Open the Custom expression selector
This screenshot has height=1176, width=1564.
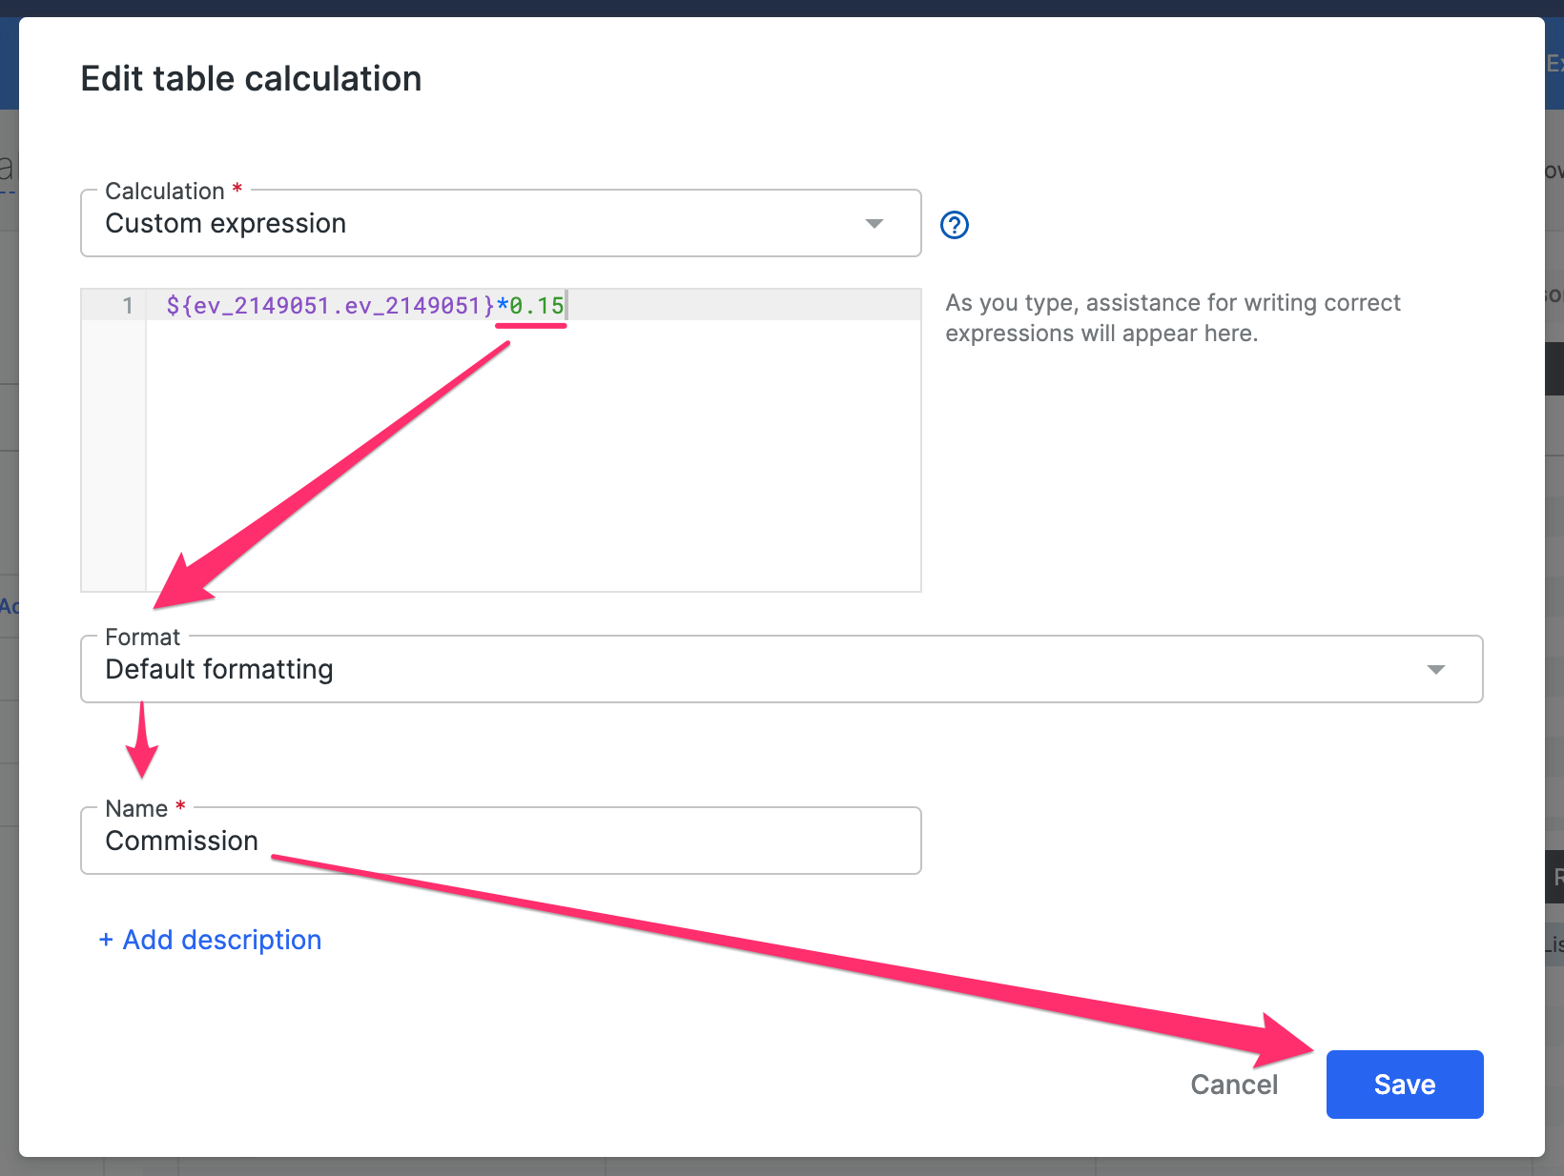click(x=500, y=223)
